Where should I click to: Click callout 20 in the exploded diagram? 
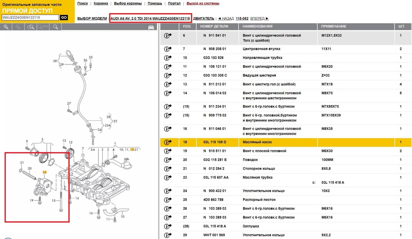(x=30, y=169)
